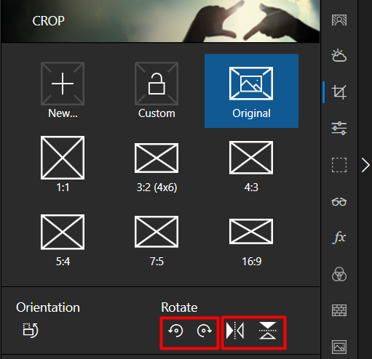The width and height of the screenshot is (372, 359).
Task: Open the color channels circles panel
Action: (339, 274)
